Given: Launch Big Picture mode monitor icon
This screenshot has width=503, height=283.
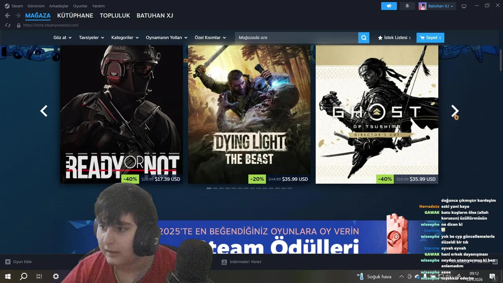Looking at the screenshot, I should pyautogui.click(x=464, y=6).
